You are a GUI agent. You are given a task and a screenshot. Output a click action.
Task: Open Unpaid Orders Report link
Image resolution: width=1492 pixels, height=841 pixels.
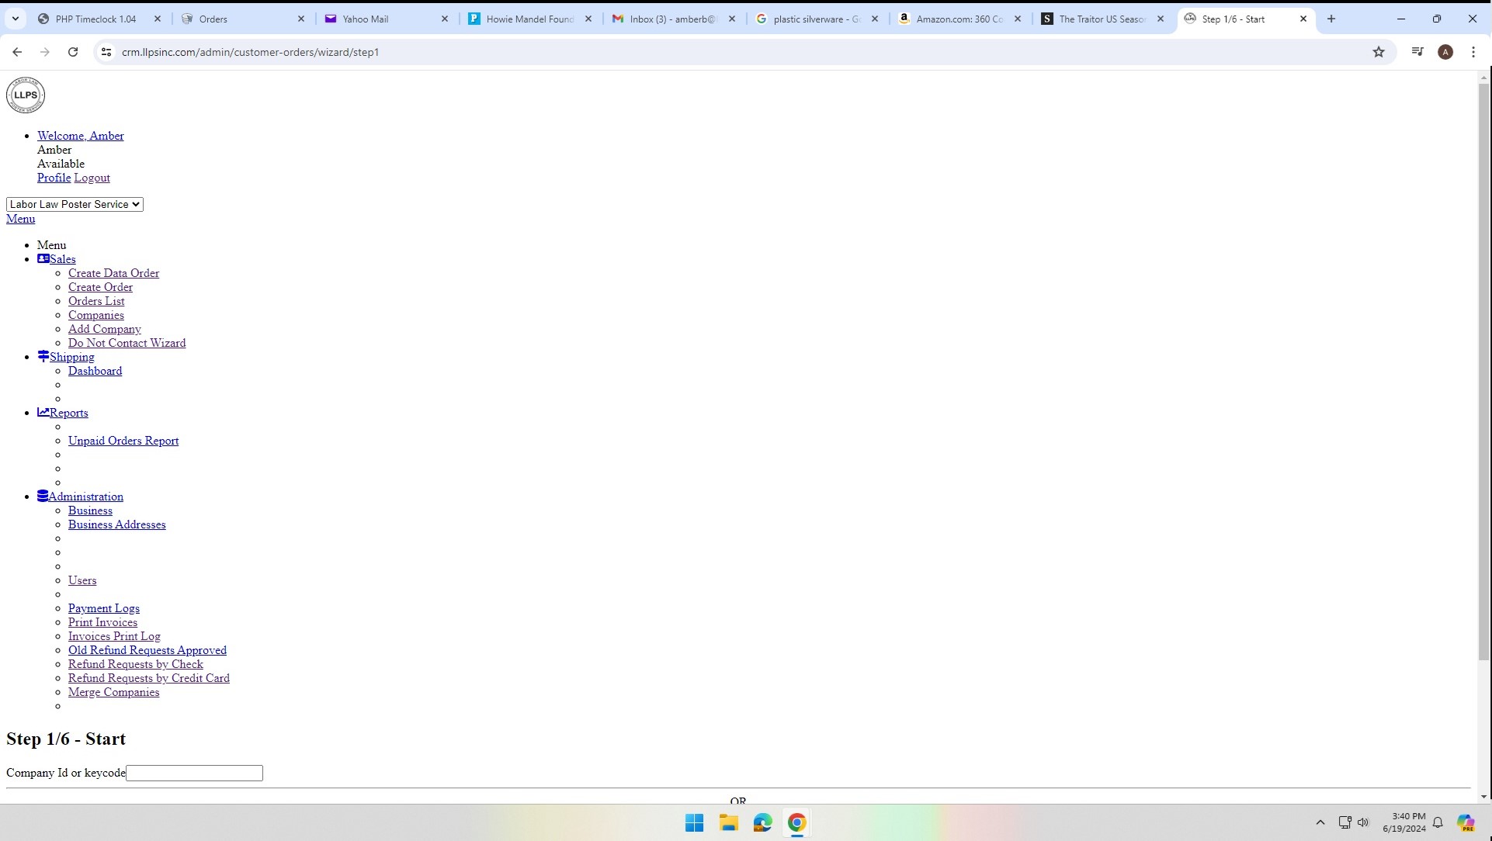point(123,441)
